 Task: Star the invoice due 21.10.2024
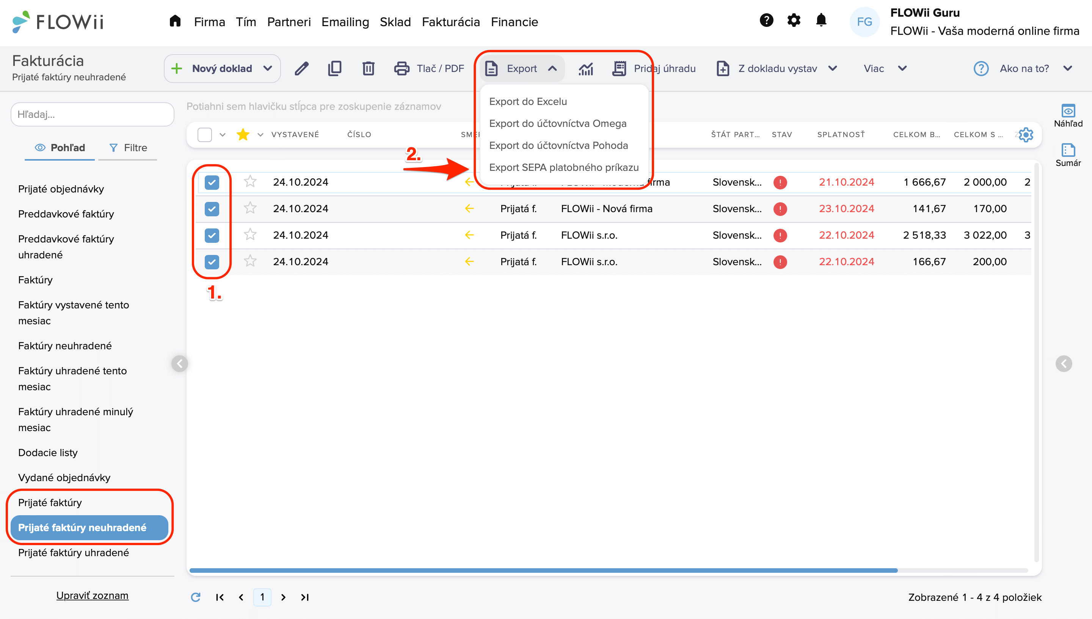pyautogui.click(x=250, y=182)
